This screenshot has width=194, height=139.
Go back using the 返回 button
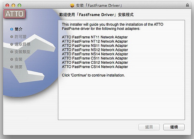click(149, 127)
